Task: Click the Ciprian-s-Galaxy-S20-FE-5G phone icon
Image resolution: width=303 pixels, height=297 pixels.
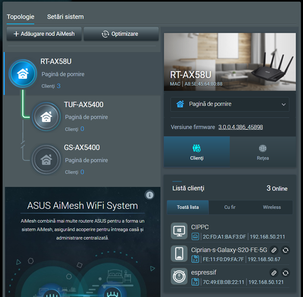Action: 179,254
